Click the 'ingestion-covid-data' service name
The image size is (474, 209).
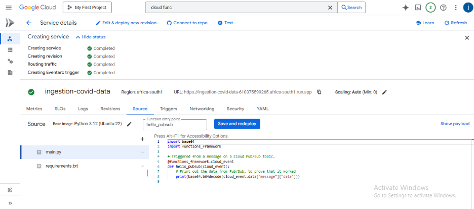coord(77,91)
